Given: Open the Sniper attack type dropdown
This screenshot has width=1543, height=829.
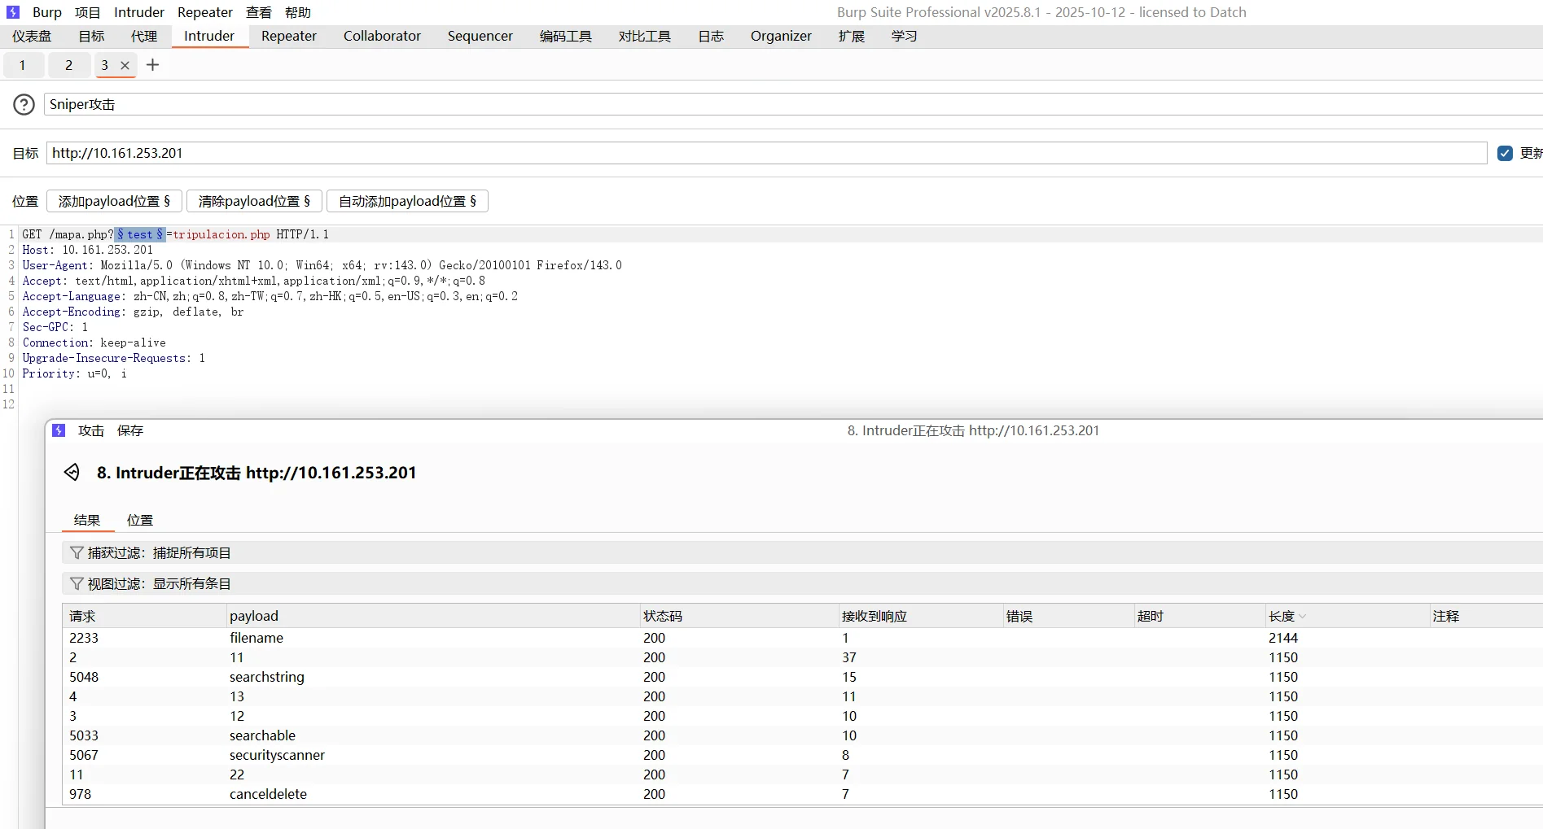Looking at the screenshot, I should coord(790,104).
